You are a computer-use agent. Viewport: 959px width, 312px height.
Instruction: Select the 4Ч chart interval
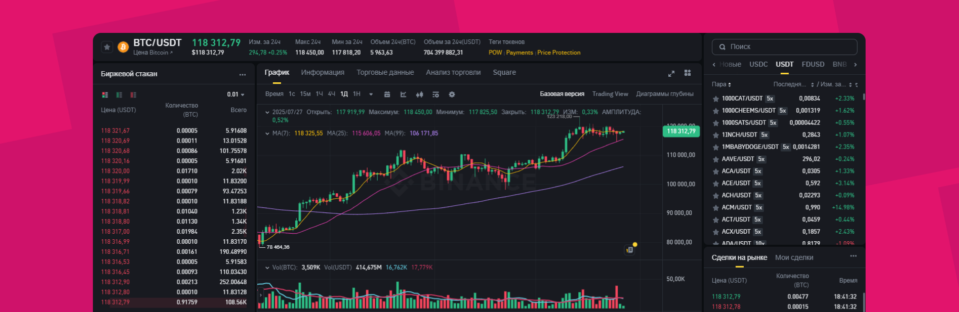(x=332, y=94)
